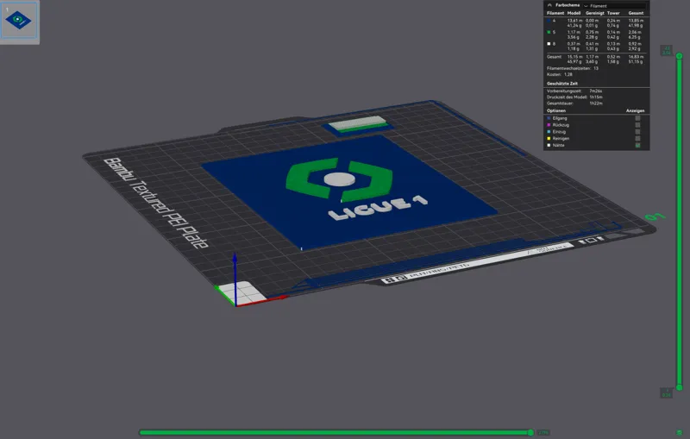The image size is (690, 439).
Task: Click the magenta Rückzug color indicator
Action: (x=549, y=125)
